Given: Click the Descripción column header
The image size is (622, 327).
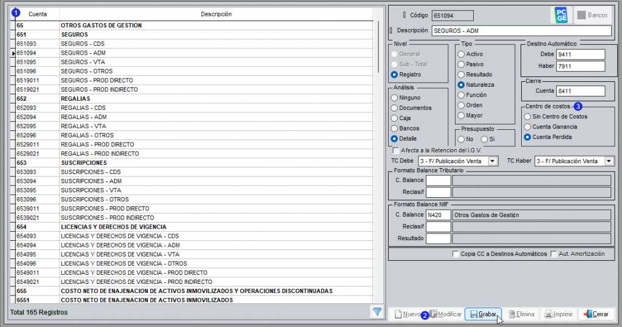Looking at the screenshot, I should click(216, 15).
